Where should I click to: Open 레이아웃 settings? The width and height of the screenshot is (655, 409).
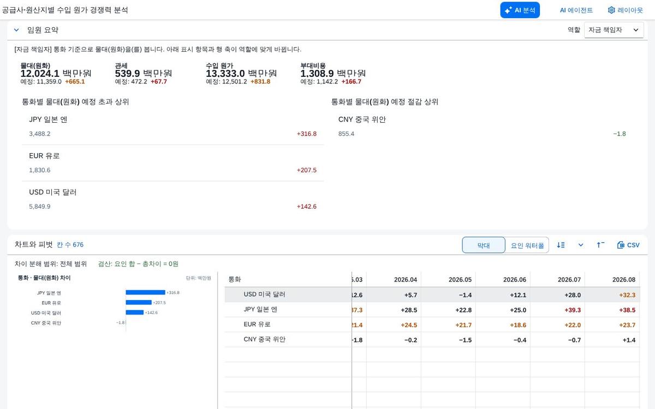[x=626, y=10]
